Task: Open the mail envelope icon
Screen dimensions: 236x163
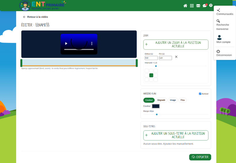Action: click(198, 6)
